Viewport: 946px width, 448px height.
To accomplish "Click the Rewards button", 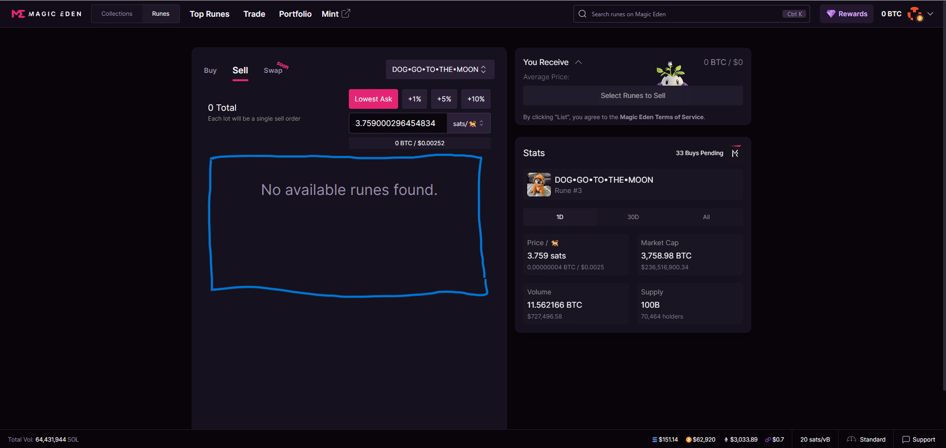I will [x=846, y=14].
